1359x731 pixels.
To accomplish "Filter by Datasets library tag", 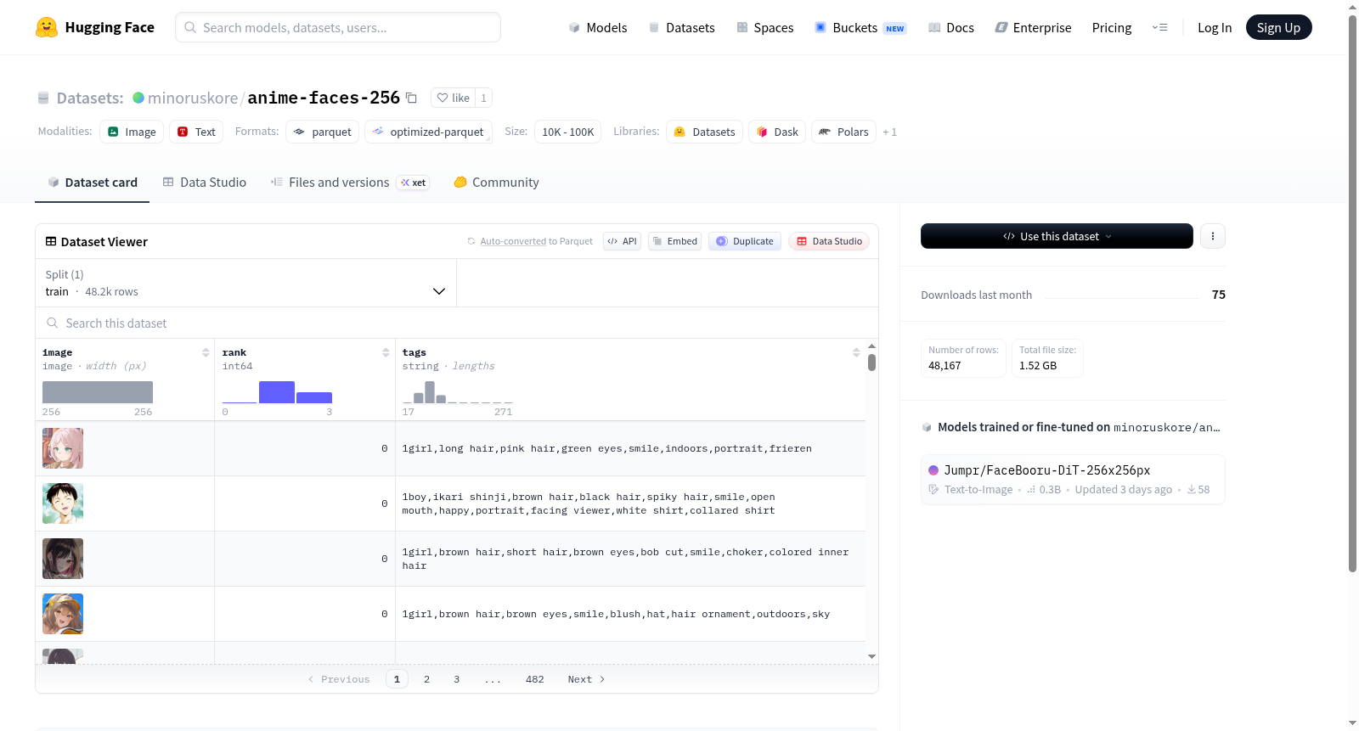I will 705,132.
